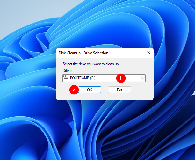Click the red number 2 badge
Image resolution: width=195 pixels, height=160 pixels.
pos(74,90)
